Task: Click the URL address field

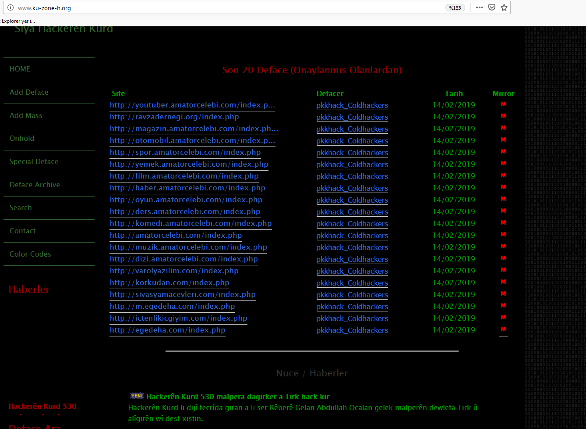Action: [x=219, y=8]
